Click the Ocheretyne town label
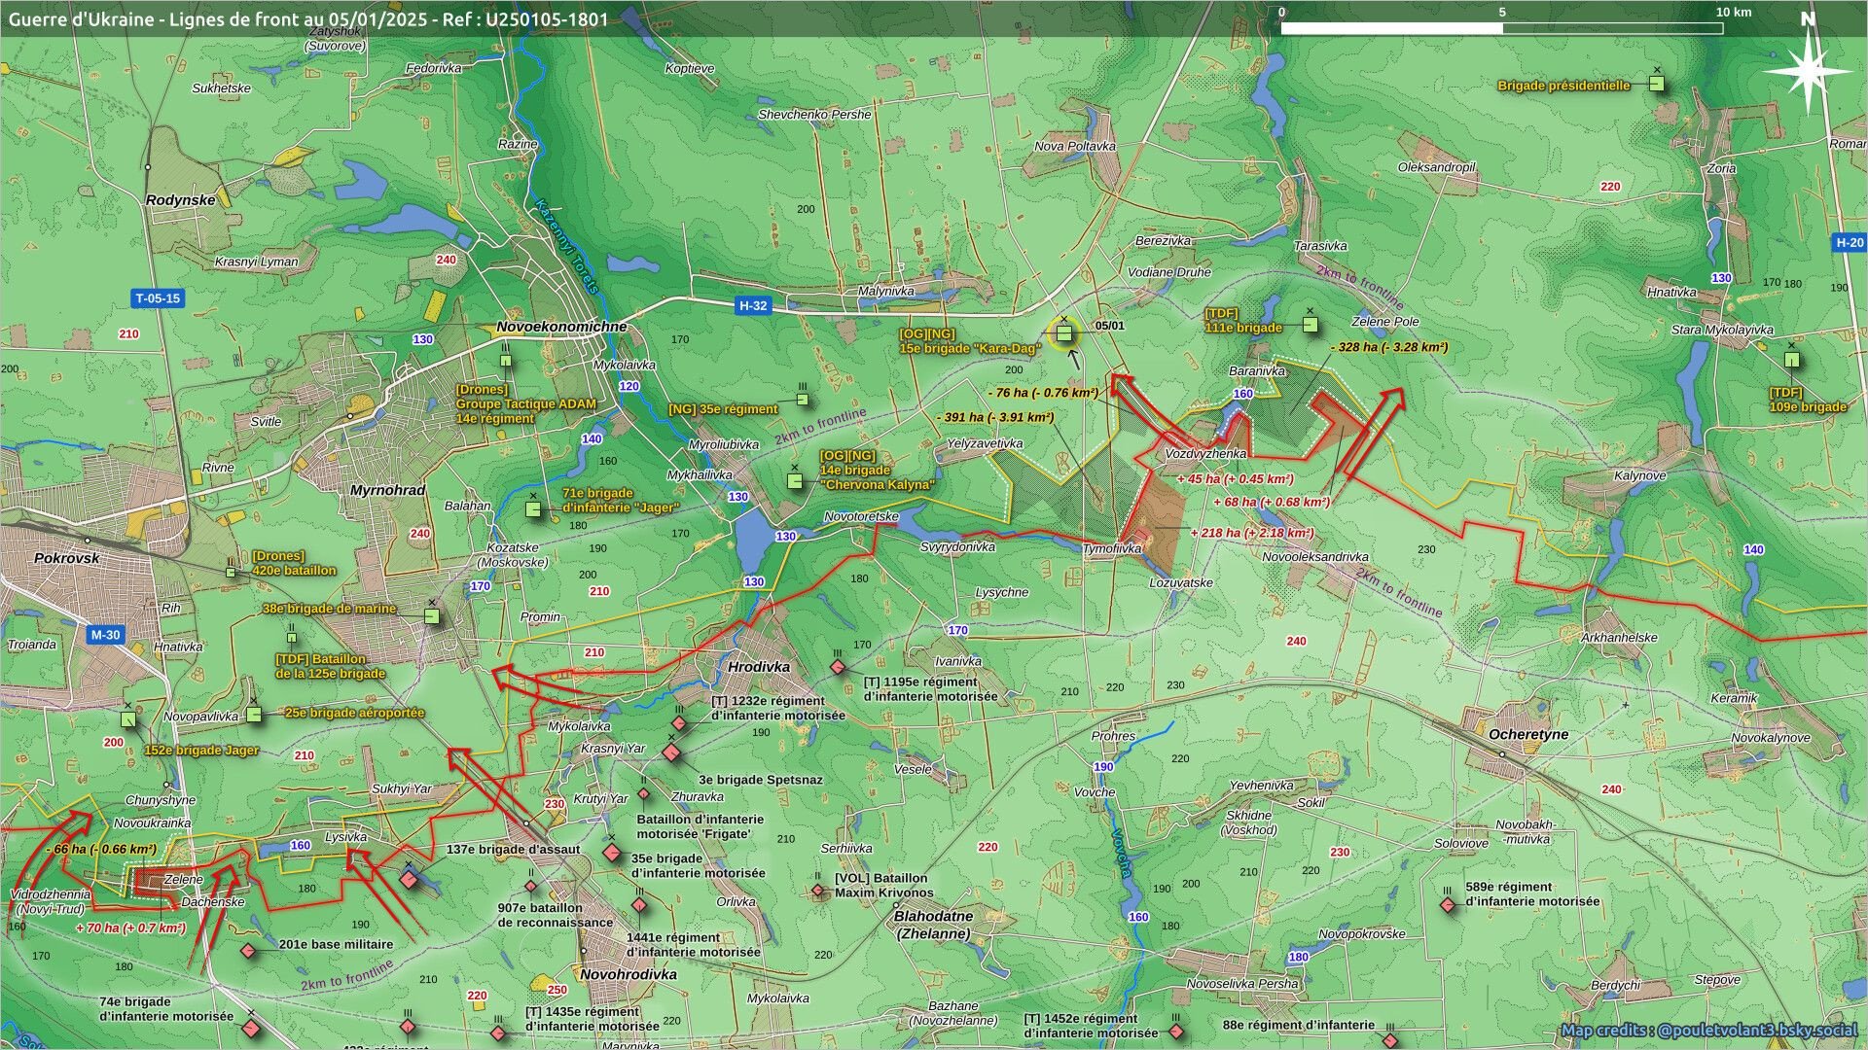The image size is (1868, 1050). point(1528,734)
